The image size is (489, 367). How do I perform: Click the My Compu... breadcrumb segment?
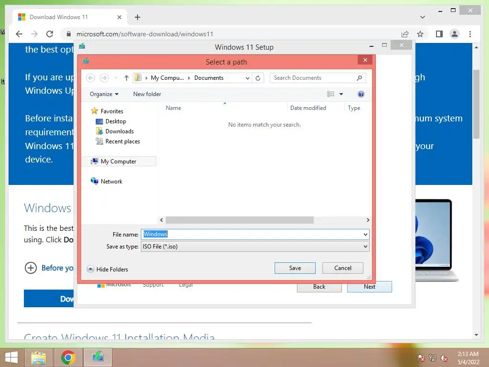[167, 78]
